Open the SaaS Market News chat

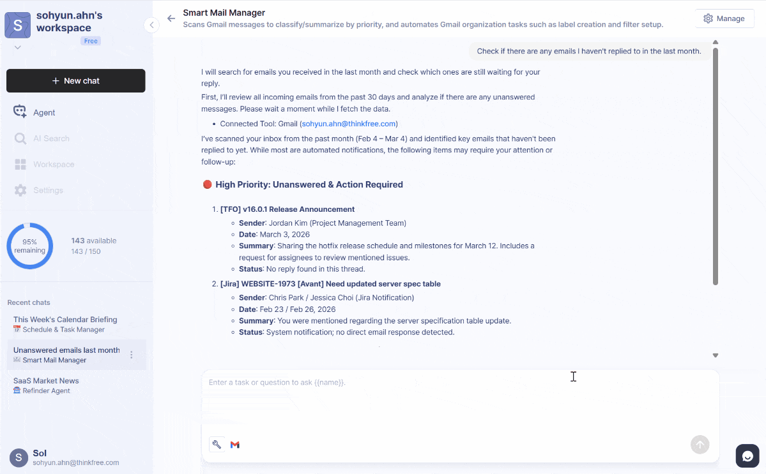point(46,380)
